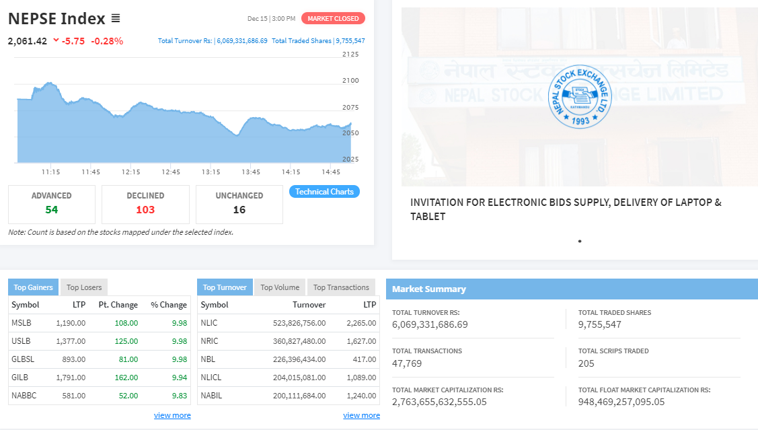758x430 pixels.
Task: Click the MARKET CLOSED status badge
Action: tap(333, 18)
